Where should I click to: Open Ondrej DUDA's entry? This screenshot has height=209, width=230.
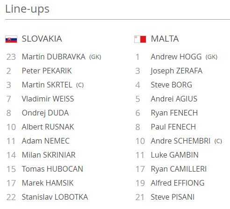45,113
